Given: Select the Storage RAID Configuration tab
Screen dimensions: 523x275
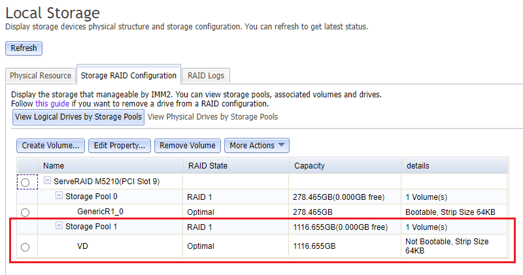Looking at the screenshot, I should [129, 76].
